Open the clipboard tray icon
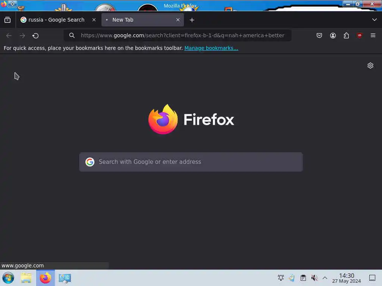The image size is (382, 286). coord(303,277)
